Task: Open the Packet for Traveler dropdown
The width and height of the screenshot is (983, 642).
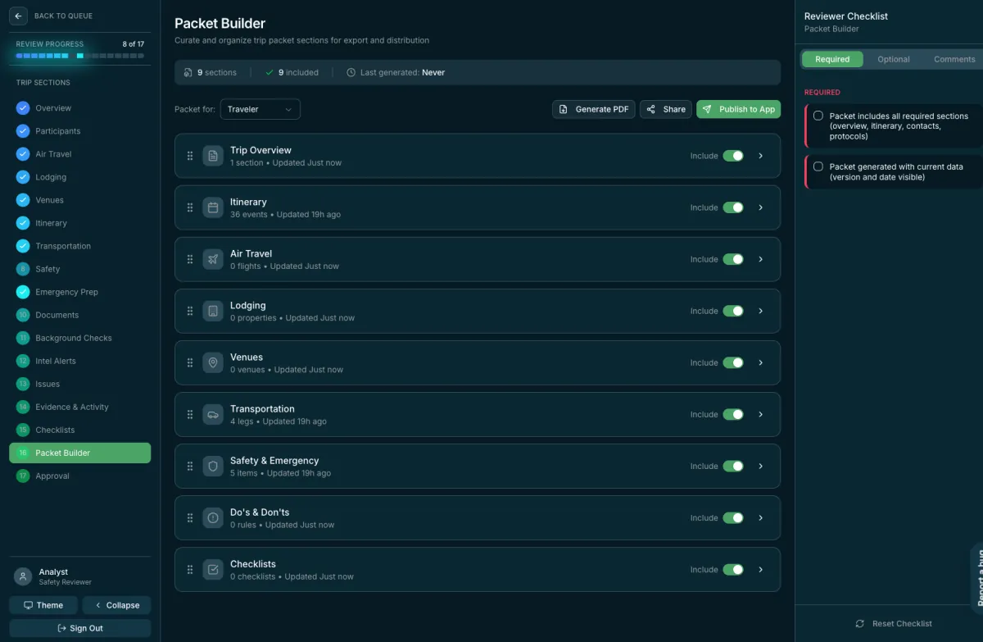Action: (260, 109)
